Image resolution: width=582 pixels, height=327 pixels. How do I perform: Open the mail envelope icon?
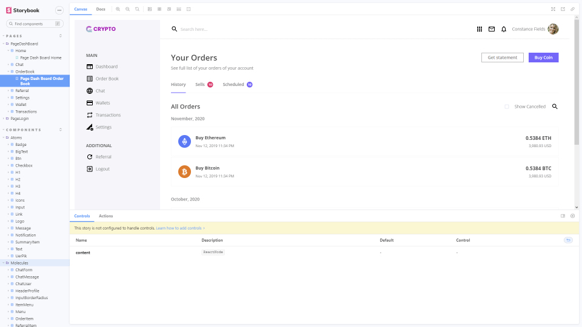492,29
